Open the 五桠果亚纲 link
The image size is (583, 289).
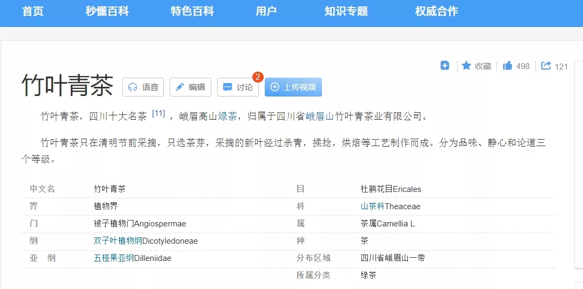[114, 258]
